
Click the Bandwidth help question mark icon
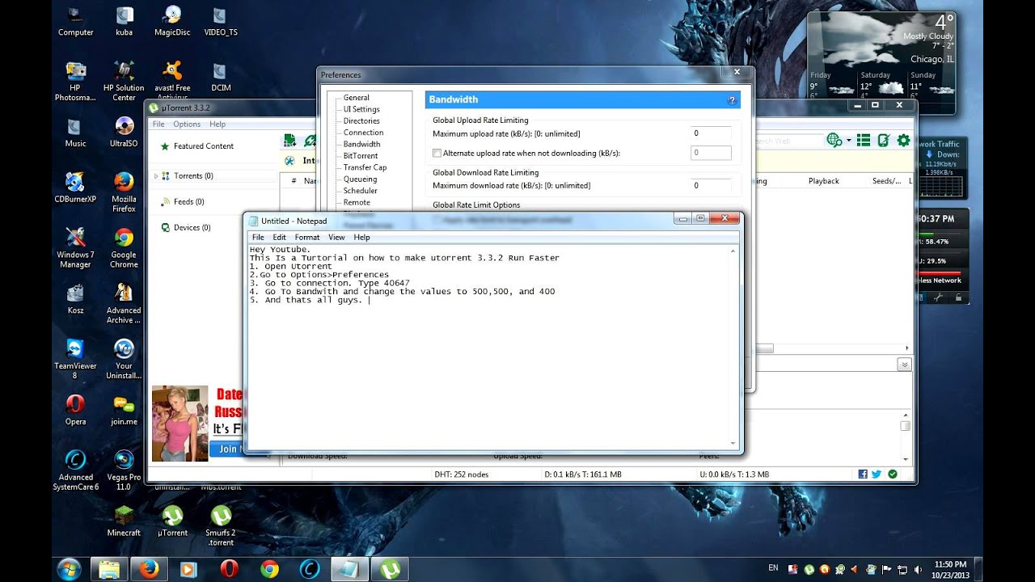pos(732,100)
